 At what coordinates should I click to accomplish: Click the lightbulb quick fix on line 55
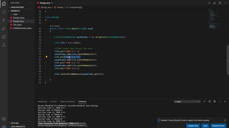47,57
